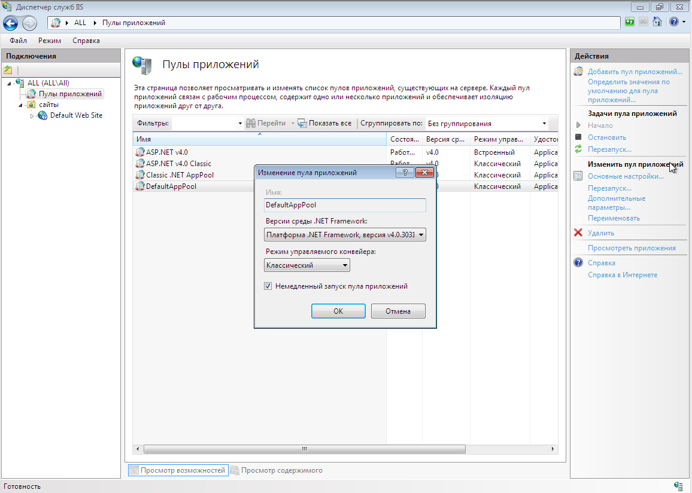Image resolution: width=692 pixels, height=493 pixels.
Task: Click OK in the dialog
Action: pos(338,311)
